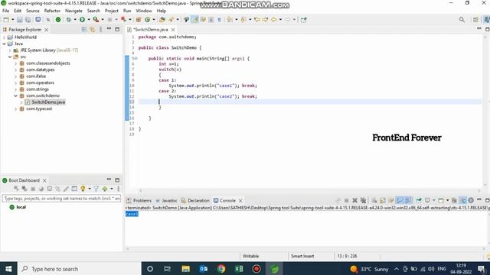Switch to the Problems tab
The width and height of the screenshot is (490, 275).
coord(139,200)
